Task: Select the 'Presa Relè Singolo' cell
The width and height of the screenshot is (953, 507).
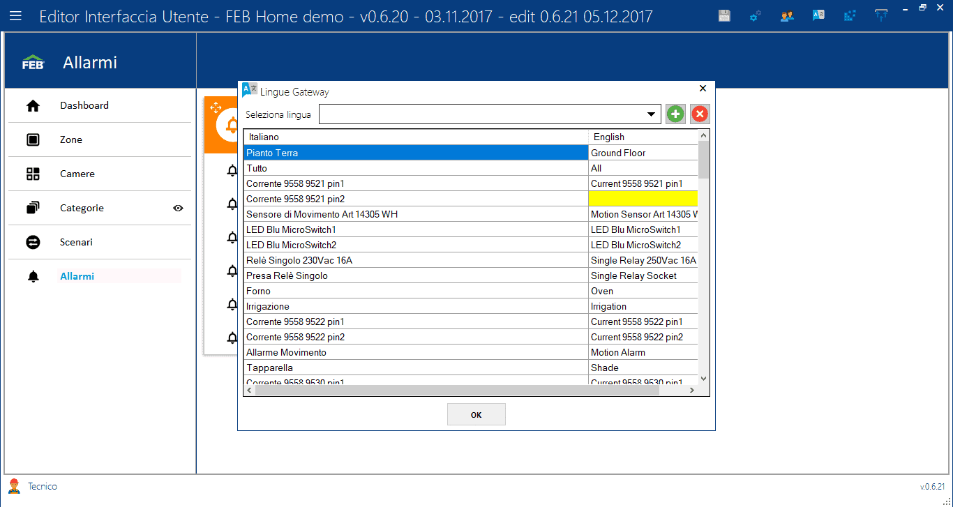Action: (x=416, y=275)
